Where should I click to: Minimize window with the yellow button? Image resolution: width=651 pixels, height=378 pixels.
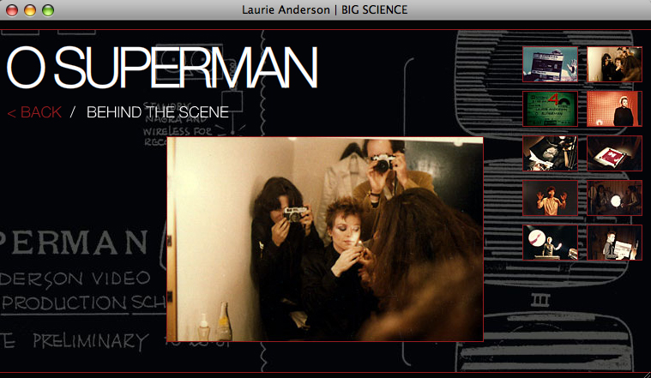[30, 10]
